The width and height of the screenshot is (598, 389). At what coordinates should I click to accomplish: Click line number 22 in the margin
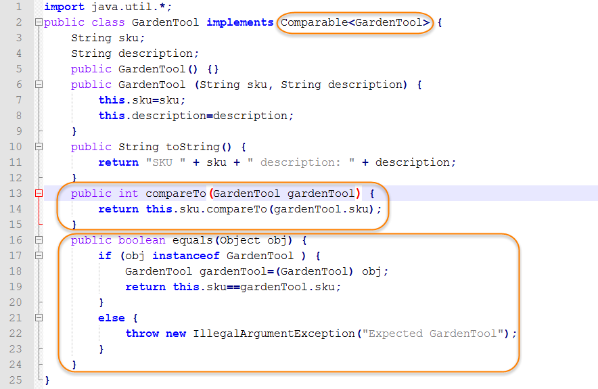16,334
